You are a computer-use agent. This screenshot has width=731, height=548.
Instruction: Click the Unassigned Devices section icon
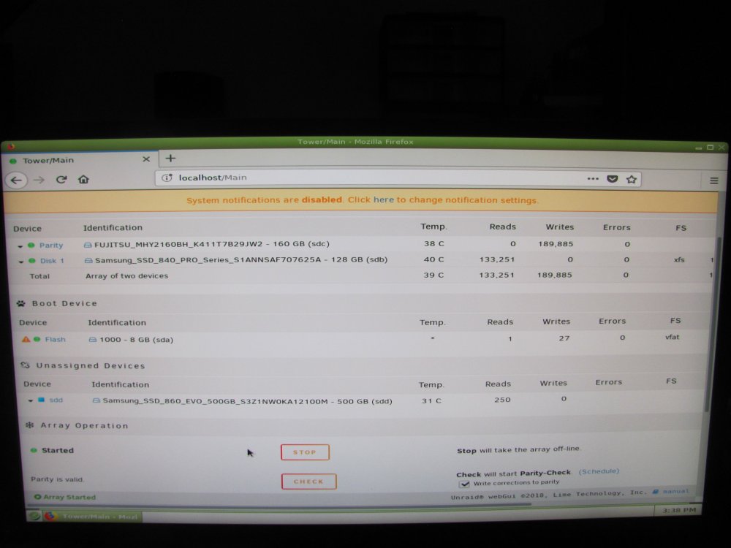click(x=25, y=365)
